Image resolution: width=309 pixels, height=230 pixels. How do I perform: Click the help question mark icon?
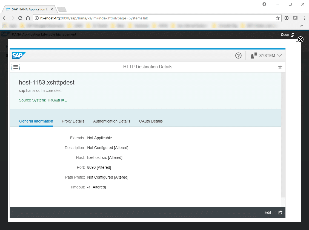(x=238, y=56)
